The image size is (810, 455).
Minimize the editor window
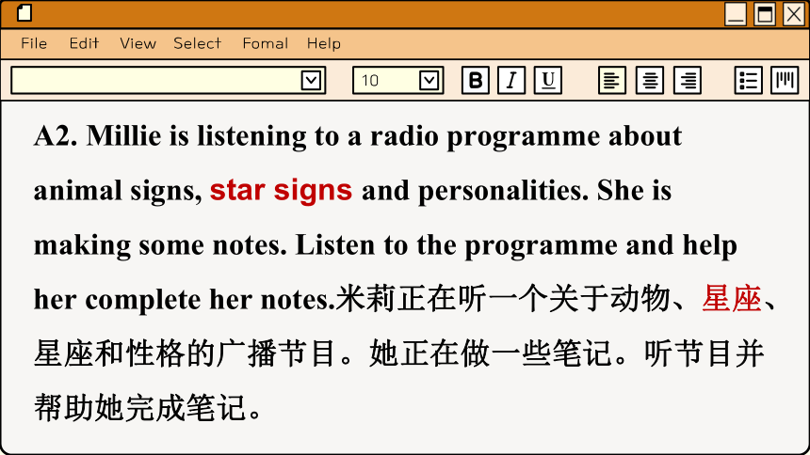(x=735, y=14)
